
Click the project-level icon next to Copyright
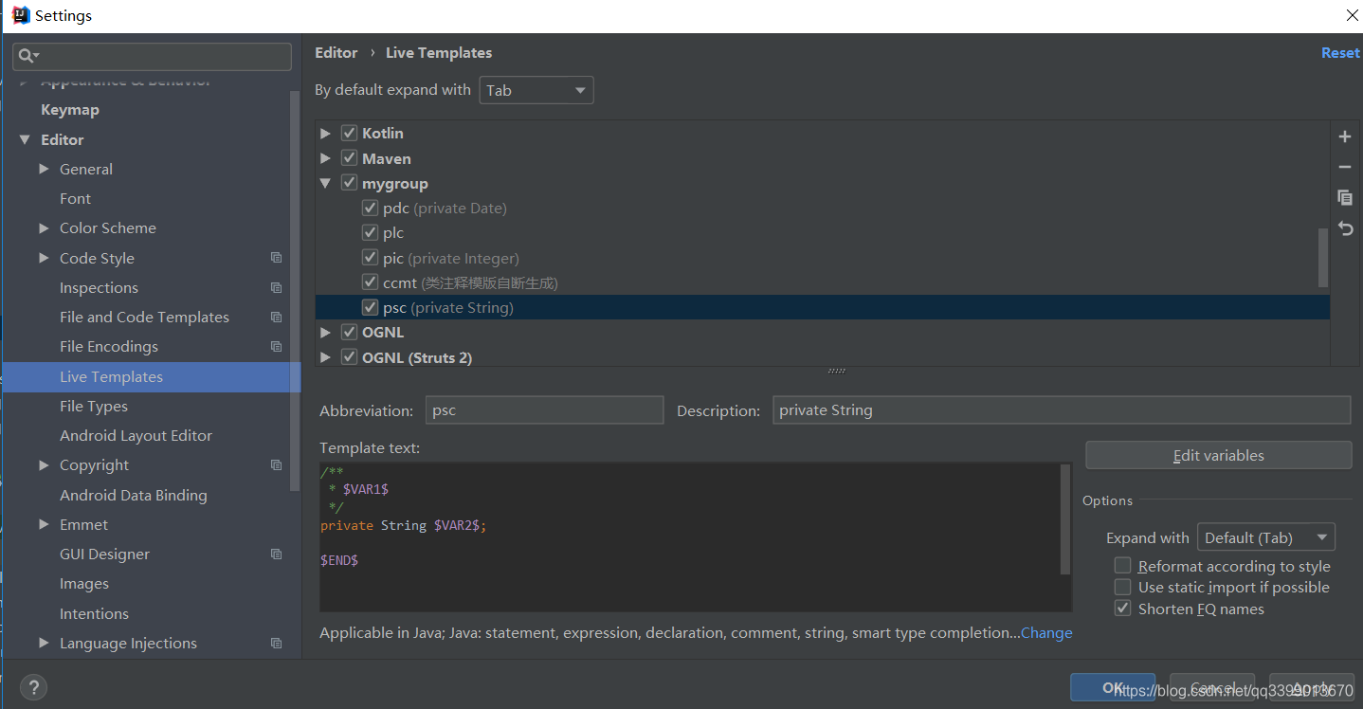[276, 464]
